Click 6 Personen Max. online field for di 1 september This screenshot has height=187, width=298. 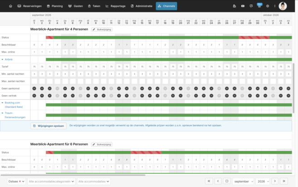34,167
